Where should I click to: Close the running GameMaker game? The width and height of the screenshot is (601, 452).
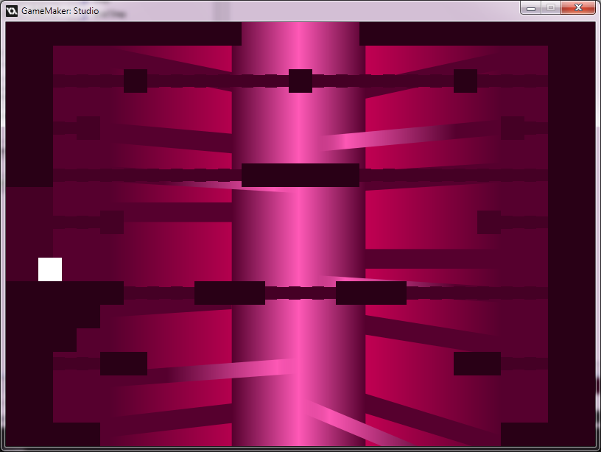tap(576, 7)
